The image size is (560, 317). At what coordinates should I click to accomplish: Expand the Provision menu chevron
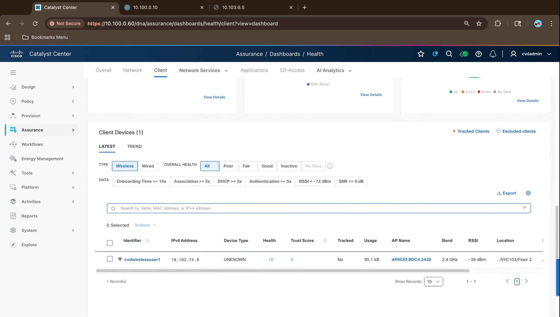pyautogui.click(x=73, y=116)
